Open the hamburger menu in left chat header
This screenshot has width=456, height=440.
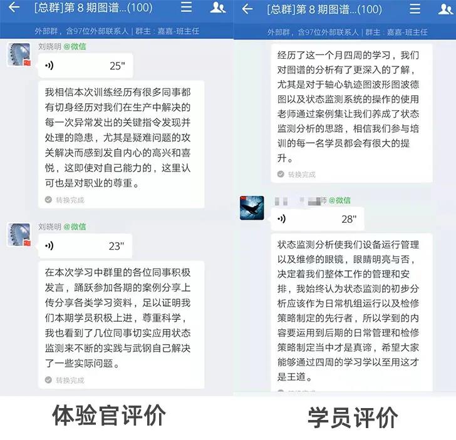[186, 7]
